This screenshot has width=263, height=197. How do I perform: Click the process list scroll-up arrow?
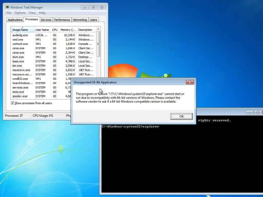pyautogui.click(x=98, y=29)
